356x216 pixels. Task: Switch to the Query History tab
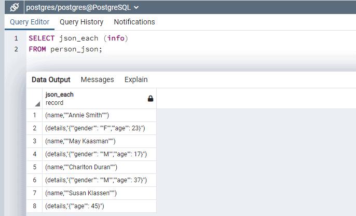pos(81,22)
